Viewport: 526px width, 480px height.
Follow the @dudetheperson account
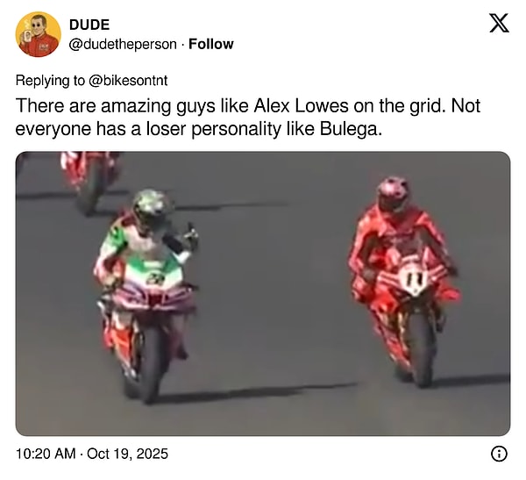[x=211, y=44]
